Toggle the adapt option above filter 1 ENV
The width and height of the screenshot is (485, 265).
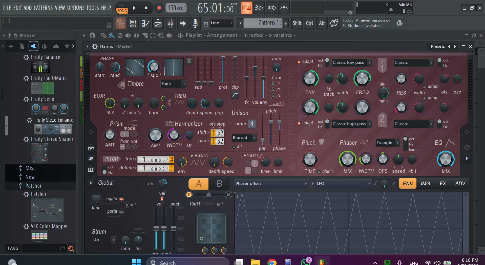click(x=299, y=62)
